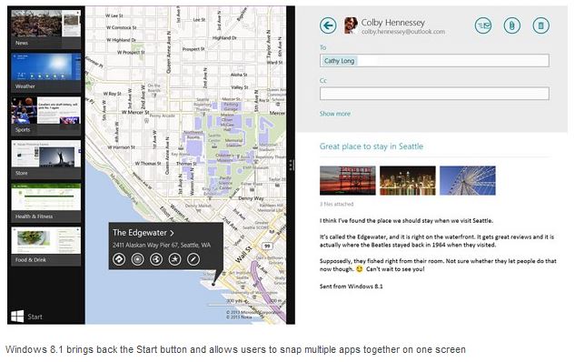Click the Windows logo Start icon
This screenshot has width=575, height=362.
coord(17,317)
